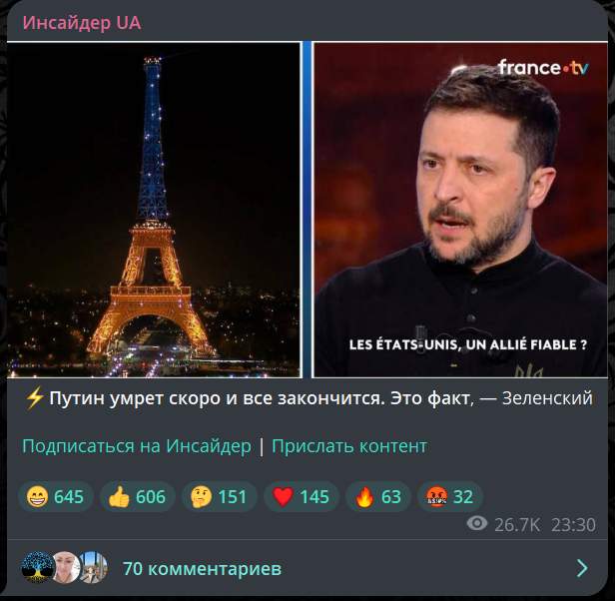The height and width of the screenshot is (601, 615).
Task: Select the angry cursing face reaction
Action: [450, 496]
